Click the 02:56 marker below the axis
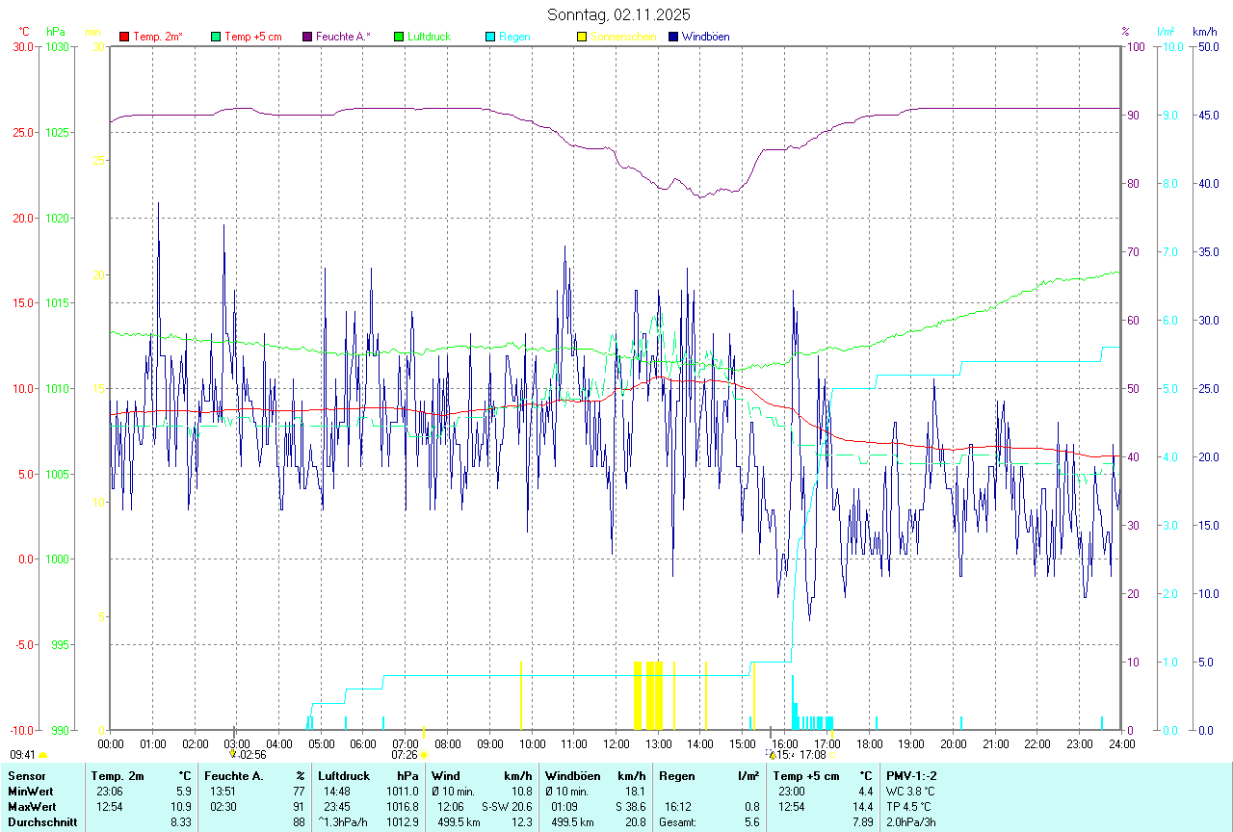Viewport: 1233px width, 832px height. point(252,755)
